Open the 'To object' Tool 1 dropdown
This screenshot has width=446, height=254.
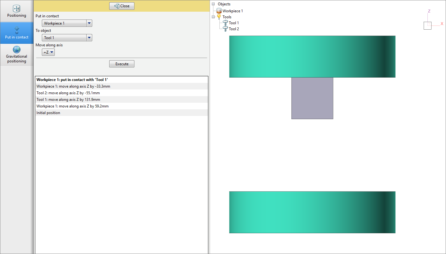[89, 38]
